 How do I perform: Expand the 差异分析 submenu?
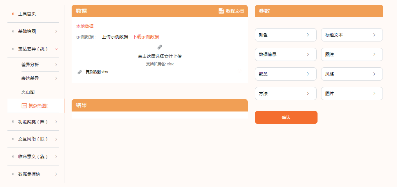point(40,65)
